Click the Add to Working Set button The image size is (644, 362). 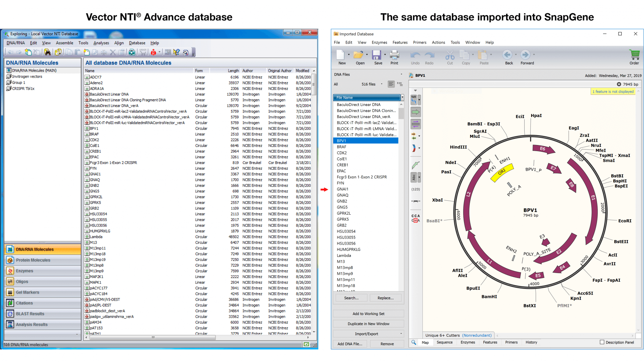point(368,314)
